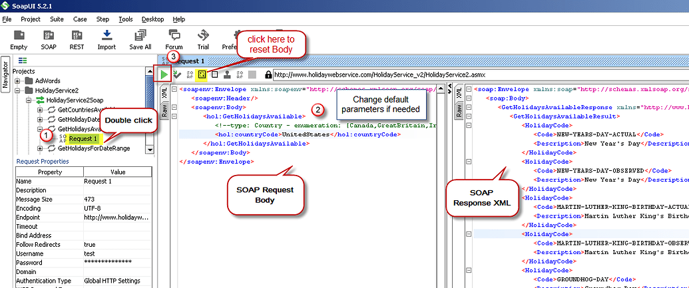This screenshot has height=288, width=689.
Task: Open the Suite menu
Action: coord(57,19)
